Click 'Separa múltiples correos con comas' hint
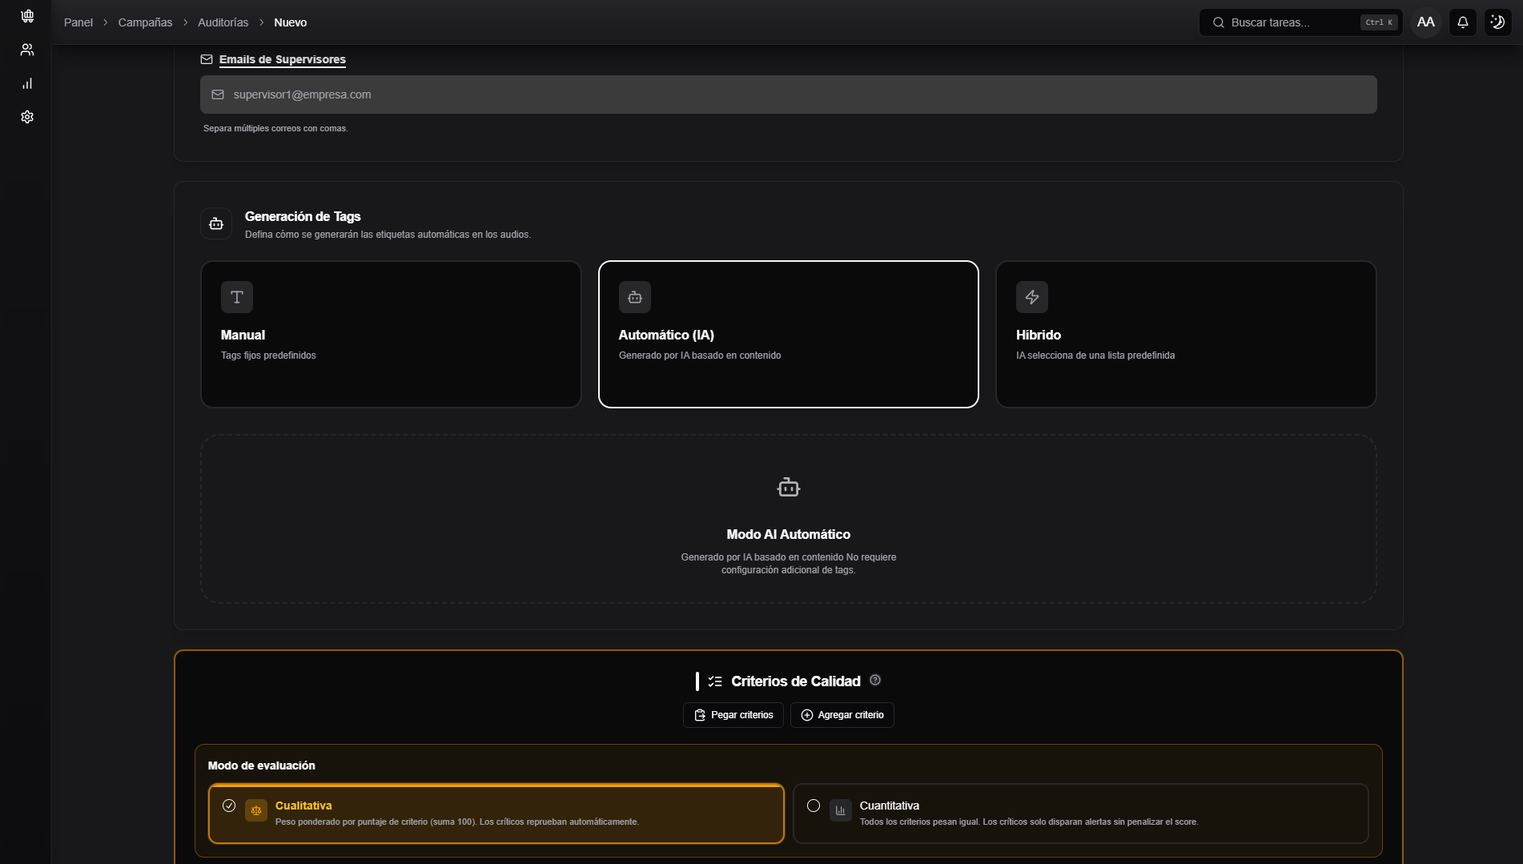Screen dimensions: 1523x864 tap(275, 128)
